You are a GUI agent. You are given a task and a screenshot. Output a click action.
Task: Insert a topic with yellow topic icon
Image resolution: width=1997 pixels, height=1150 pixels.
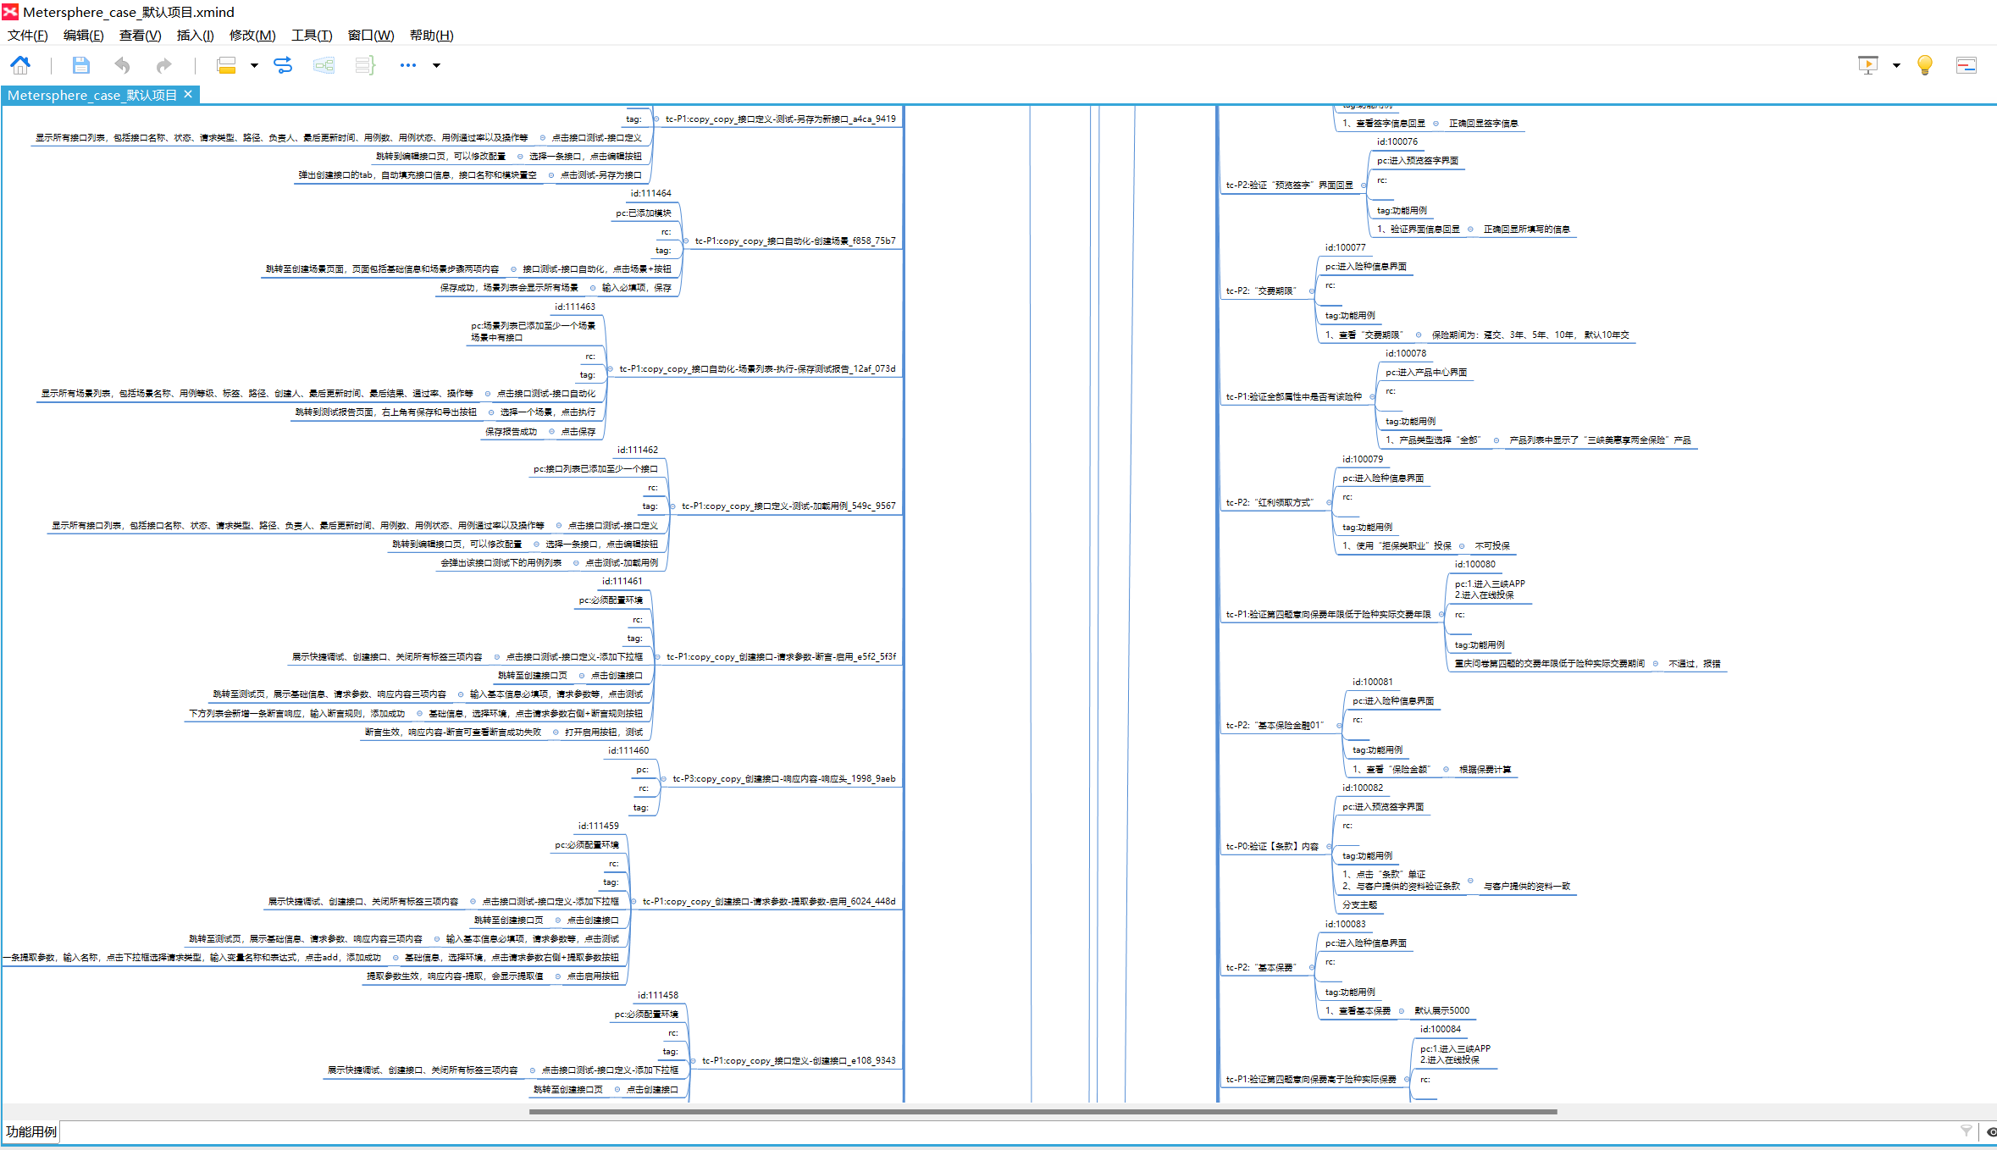click(226, 65)
